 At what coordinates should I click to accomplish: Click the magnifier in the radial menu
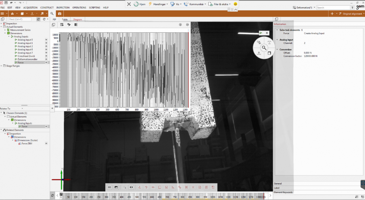[264, 48]
